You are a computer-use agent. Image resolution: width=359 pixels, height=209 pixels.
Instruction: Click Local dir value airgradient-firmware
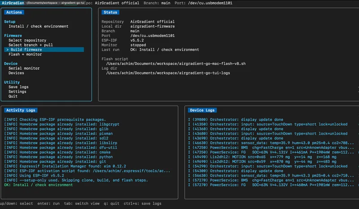pos(153,26)
